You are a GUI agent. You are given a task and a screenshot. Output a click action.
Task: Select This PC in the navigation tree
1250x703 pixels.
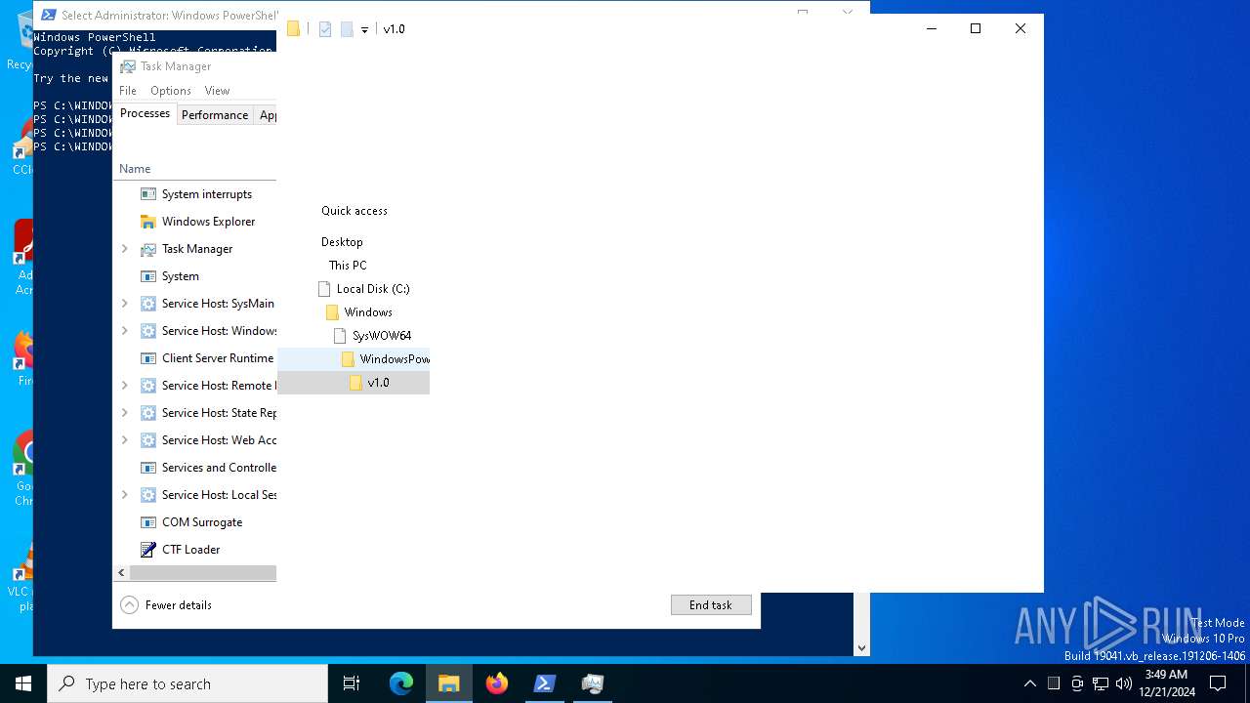348,266
